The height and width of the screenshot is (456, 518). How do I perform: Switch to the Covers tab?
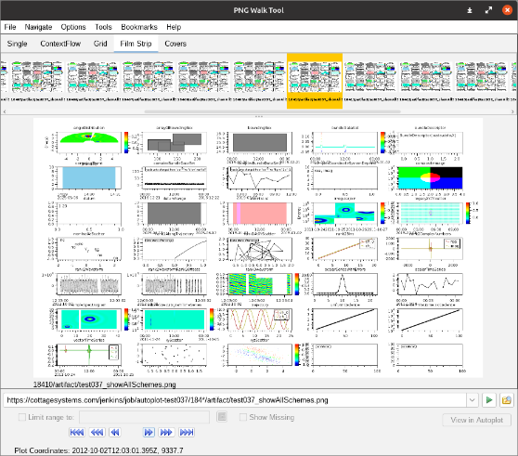tap(175, 44)
